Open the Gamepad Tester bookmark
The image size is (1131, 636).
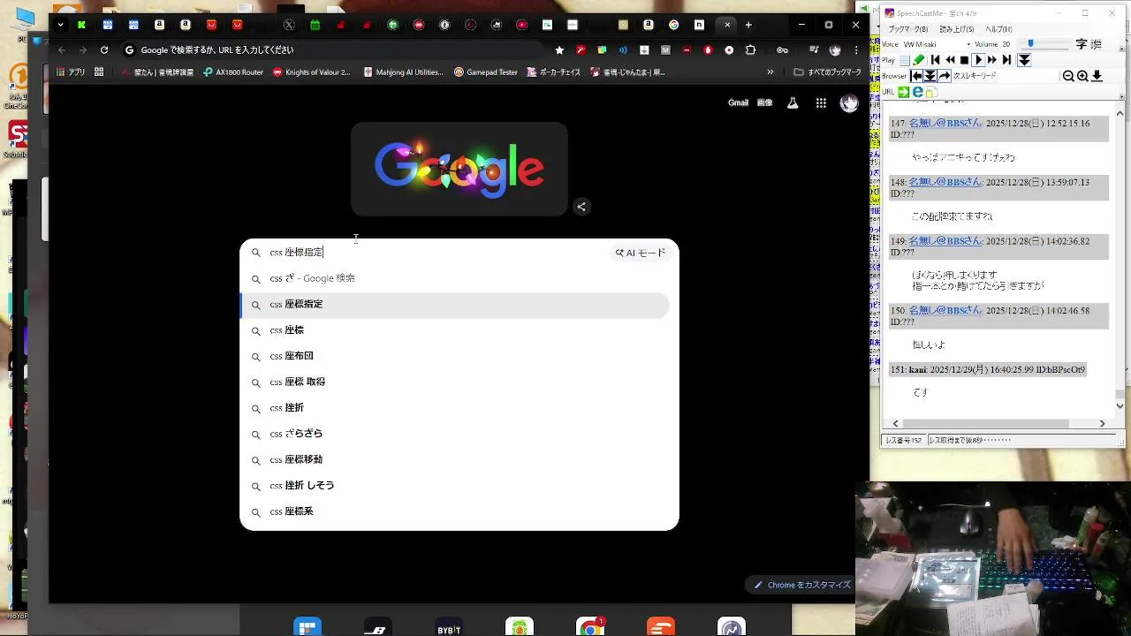point(486,72)
